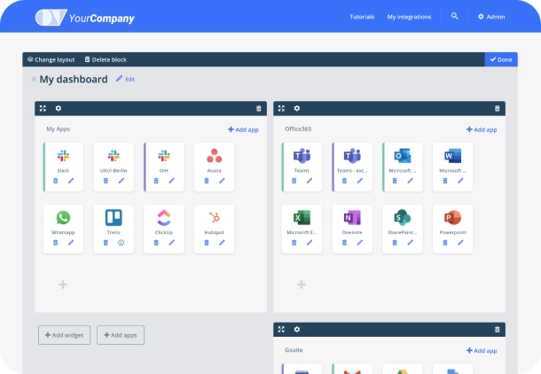The height and width of the screenshot is (374, 541).
Task: Delete the My Apps widget
Action: click(259, 109)
